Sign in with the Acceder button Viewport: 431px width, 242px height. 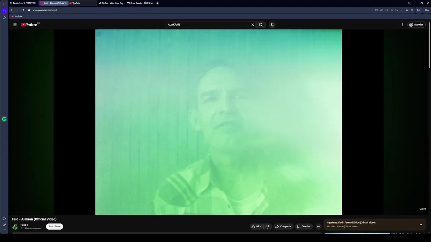point(416,25)
